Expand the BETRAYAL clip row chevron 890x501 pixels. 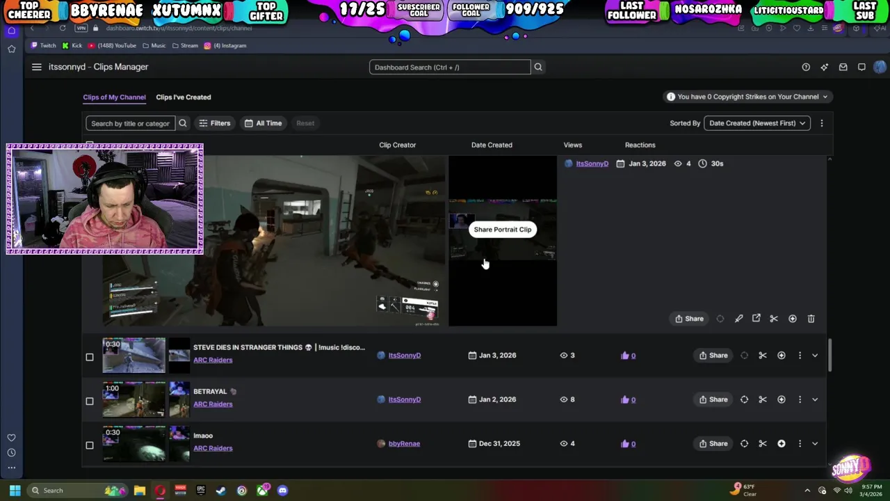click(815, 399)
